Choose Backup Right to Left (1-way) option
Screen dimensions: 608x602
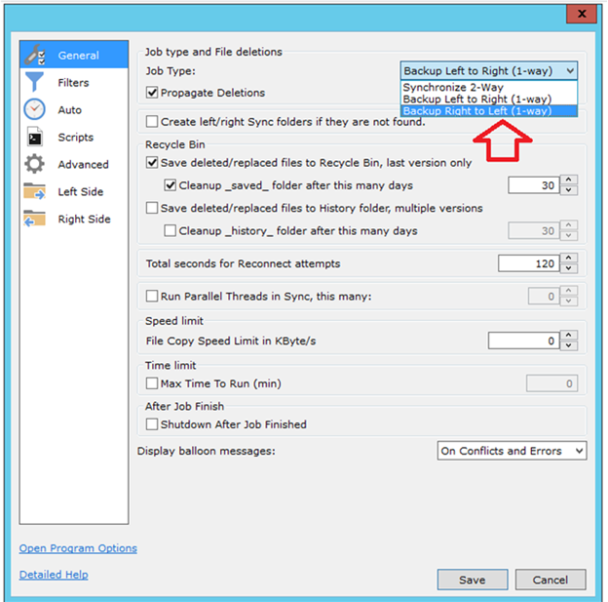click(489, 110)
